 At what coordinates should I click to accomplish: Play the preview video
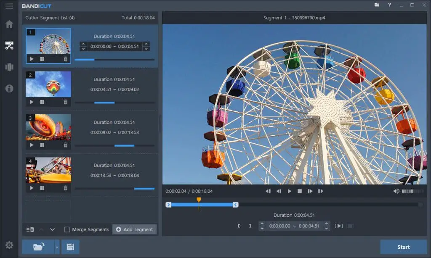point(289,190)
